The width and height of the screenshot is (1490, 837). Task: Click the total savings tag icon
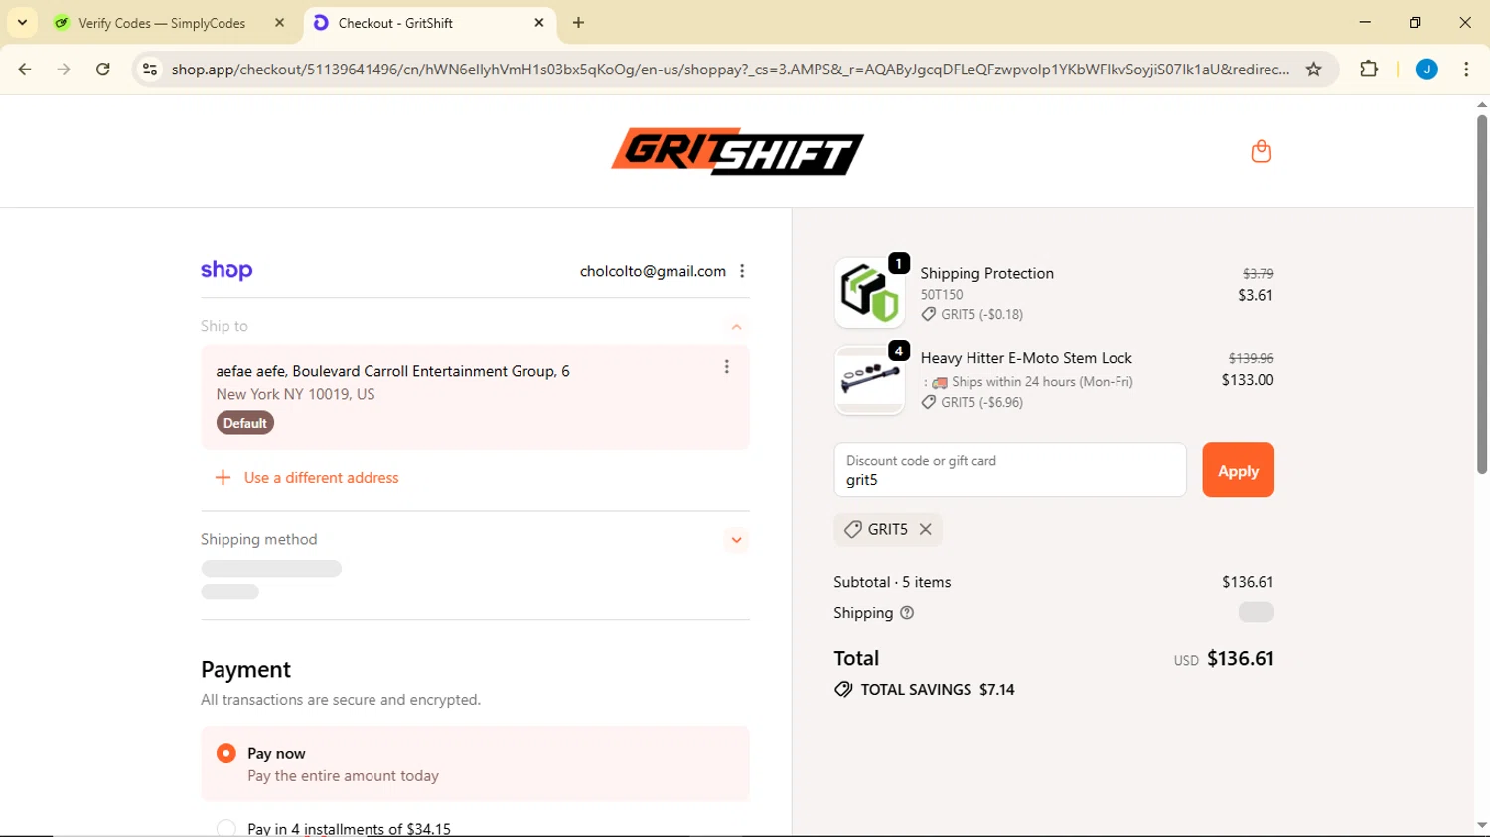point(843,690)
